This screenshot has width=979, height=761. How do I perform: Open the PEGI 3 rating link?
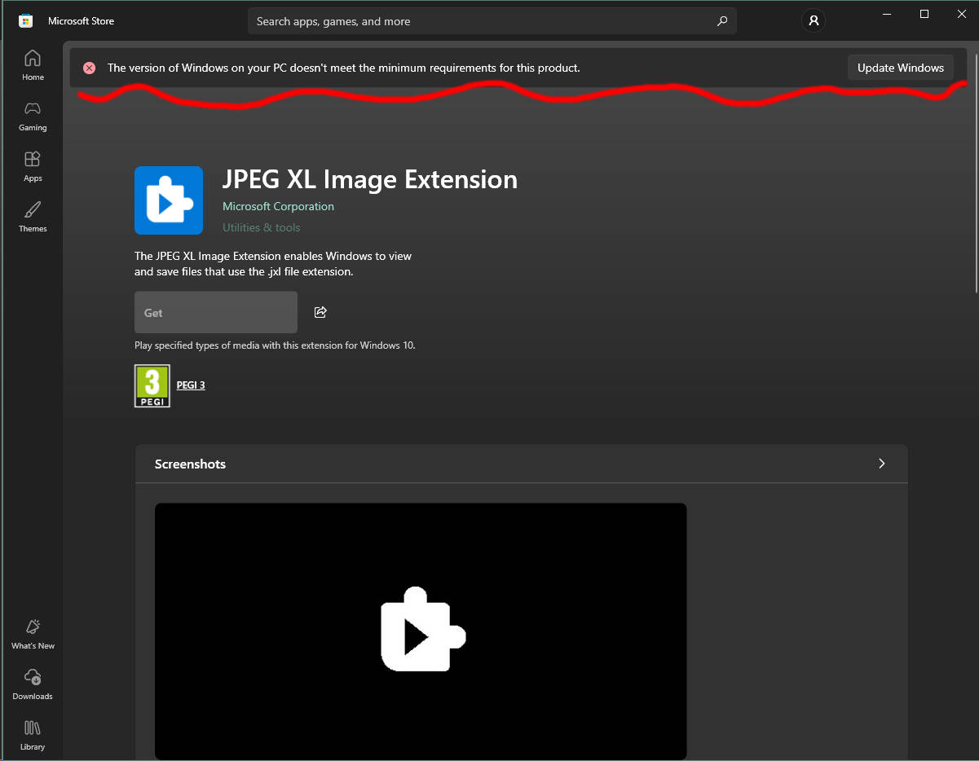(x=191, y=385)
